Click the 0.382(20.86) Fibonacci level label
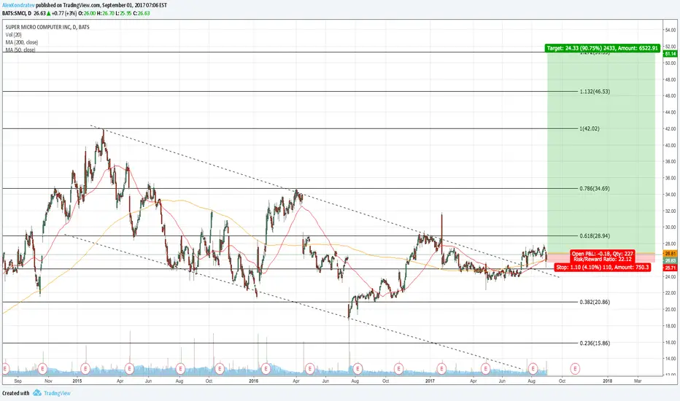Screen dimensions: 680x401 [x=595, y=302]
